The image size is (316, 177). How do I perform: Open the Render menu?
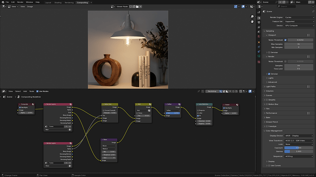pyautogui.click(x=20, y=2)
